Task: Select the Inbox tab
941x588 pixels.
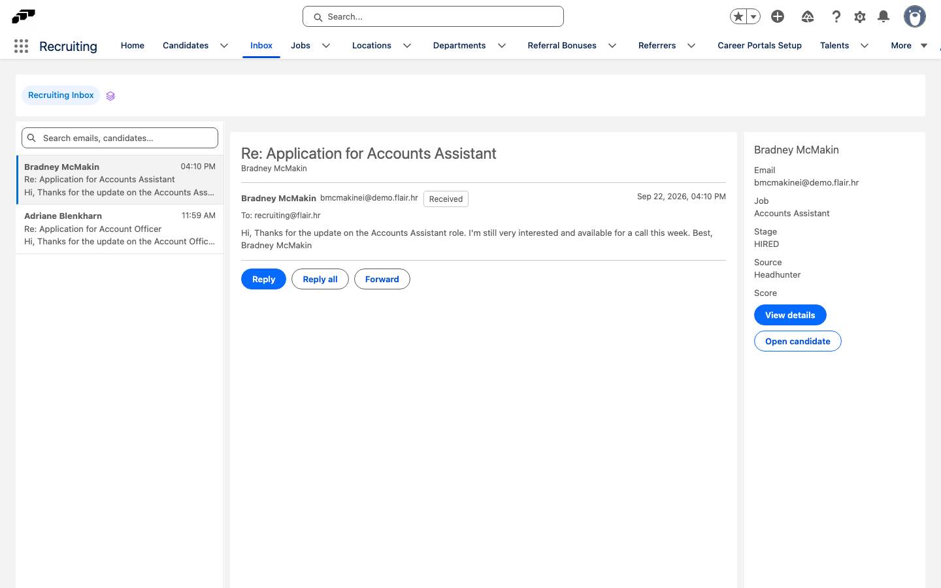Action: click(x=261, y=46)
